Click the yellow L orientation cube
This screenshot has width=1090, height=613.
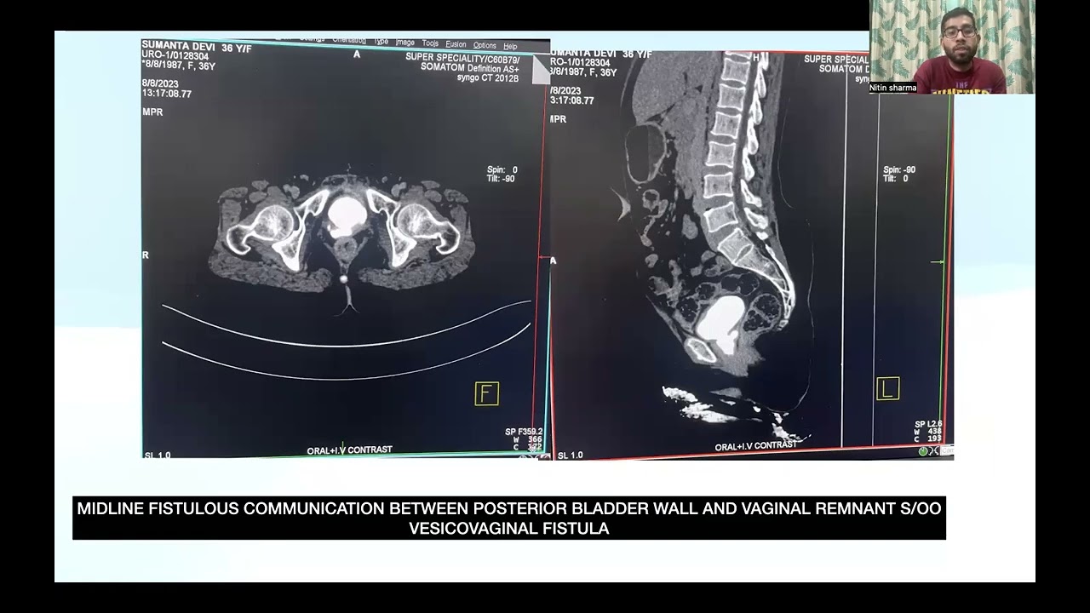(887, 389)
